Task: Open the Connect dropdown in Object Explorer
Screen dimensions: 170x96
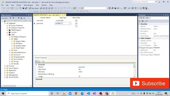Action: click(5, 18)
